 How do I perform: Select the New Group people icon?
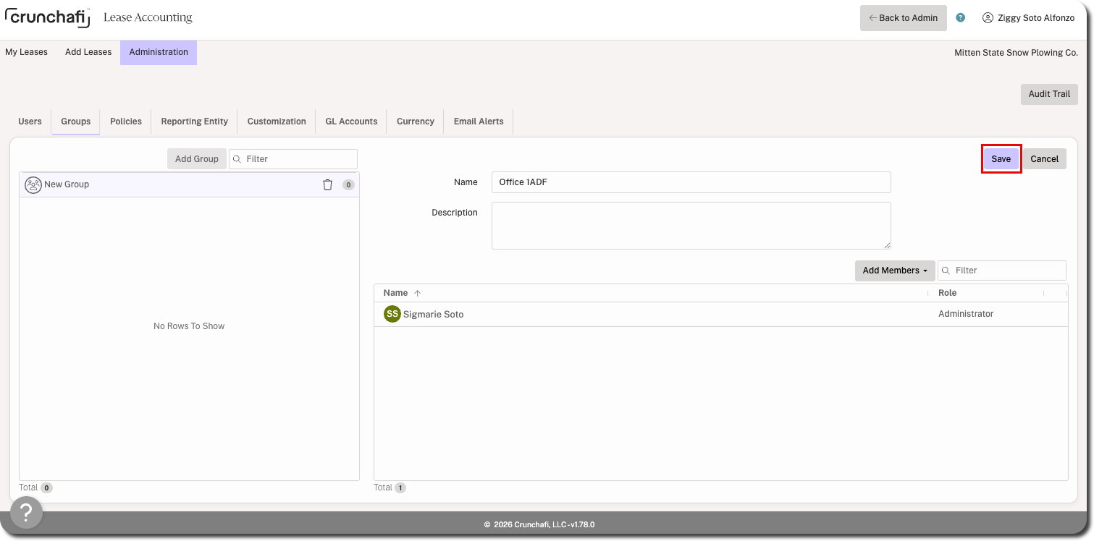(x=33, y=184)
